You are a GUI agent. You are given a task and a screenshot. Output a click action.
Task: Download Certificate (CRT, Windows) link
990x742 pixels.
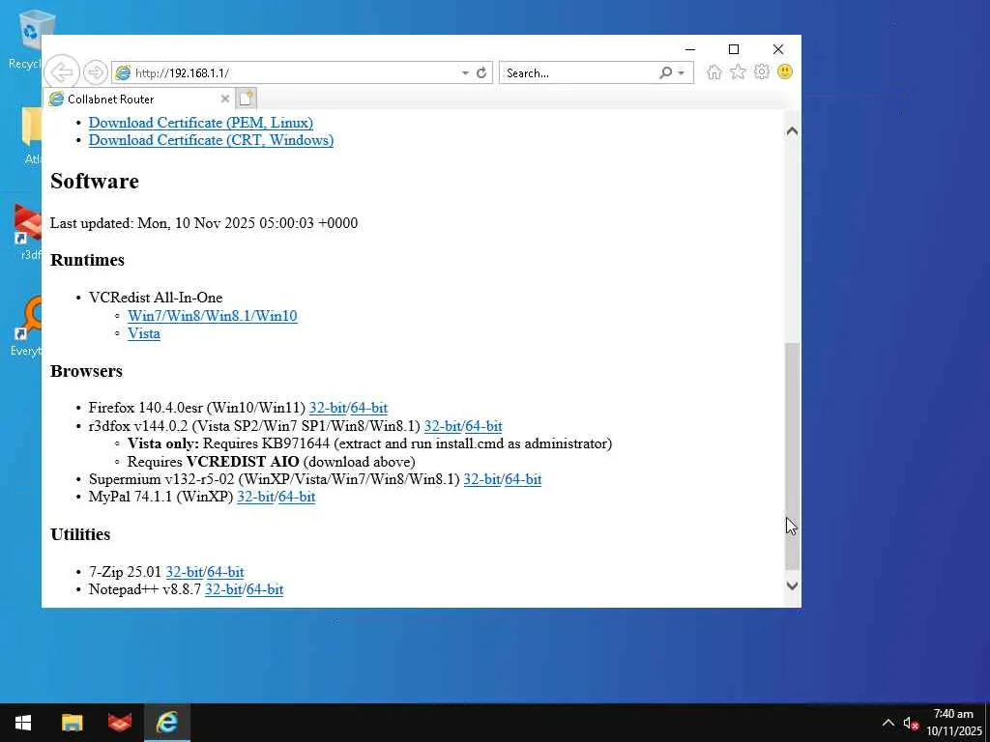211,140
